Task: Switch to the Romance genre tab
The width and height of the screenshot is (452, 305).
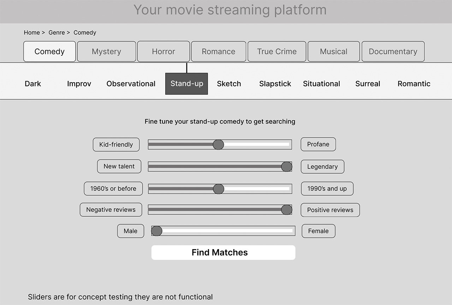Action: click(218, 52)
